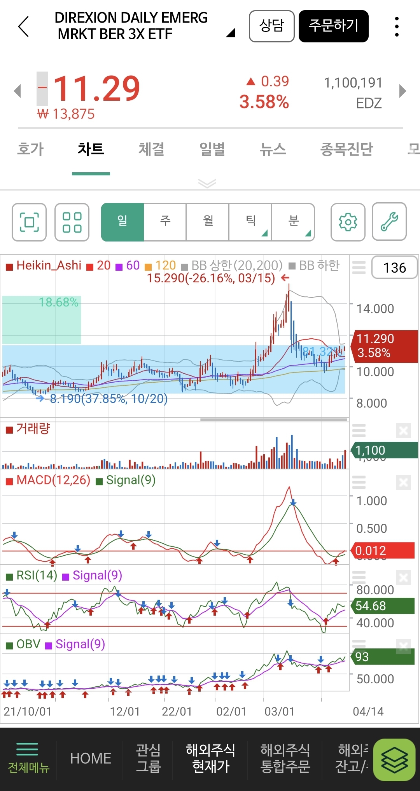420x791 pixels.
Task: Open the 틱 tick period dropdown
Action: pos(250,222)
